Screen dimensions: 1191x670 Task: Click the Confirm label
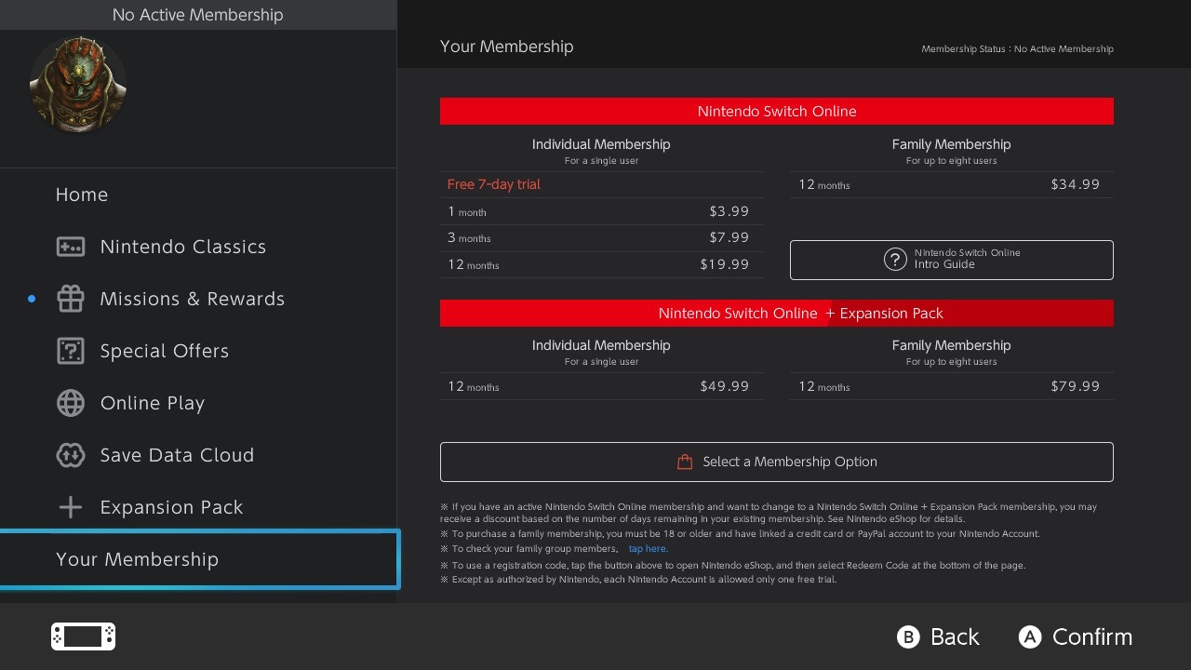coord(1092,636)
